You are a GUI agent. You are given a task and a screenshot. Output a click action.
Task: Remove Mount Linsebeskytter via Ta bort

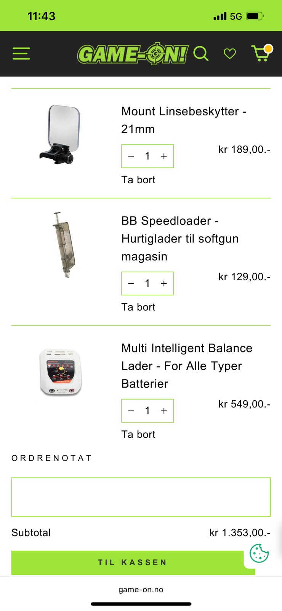click(x=138, y=180)
